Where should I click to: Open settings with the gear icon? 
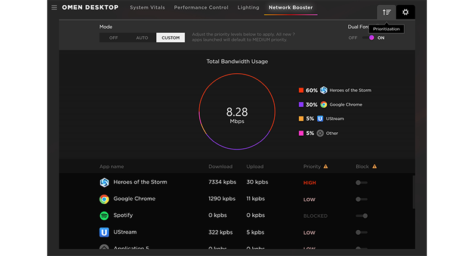[x=405, y=12]
